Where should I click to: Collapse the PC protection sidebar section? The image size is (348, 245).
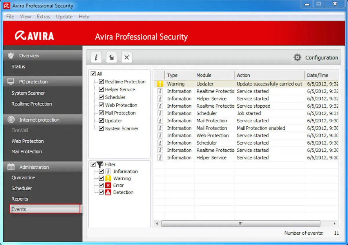(43, 82)
